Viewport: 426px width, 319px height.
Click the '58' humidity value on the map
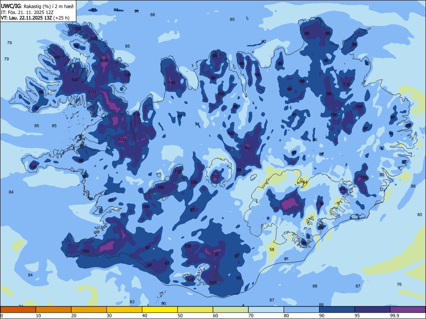[x=272, y=250]
